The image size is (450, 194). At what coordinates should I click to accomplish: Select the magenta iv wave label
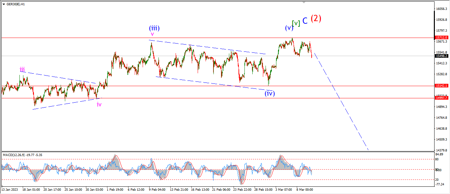(99, 105)
